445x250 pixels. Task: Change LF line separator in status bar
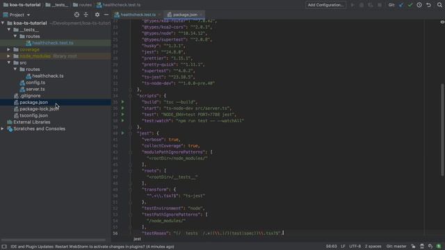(343, 247)
